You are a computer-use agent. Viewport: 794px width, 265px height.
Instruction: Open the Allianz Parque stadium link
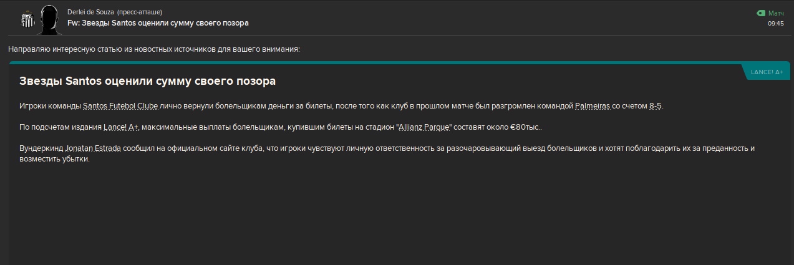pyautogui.click(x=424, y=127)
